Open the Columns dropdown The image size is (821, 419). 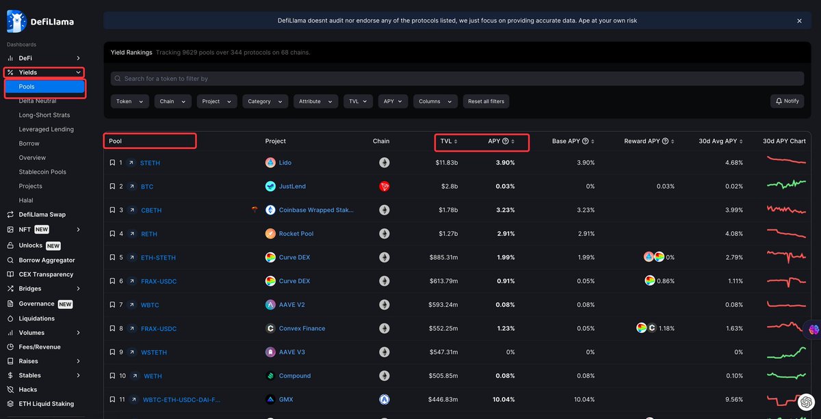pos(435,101)
